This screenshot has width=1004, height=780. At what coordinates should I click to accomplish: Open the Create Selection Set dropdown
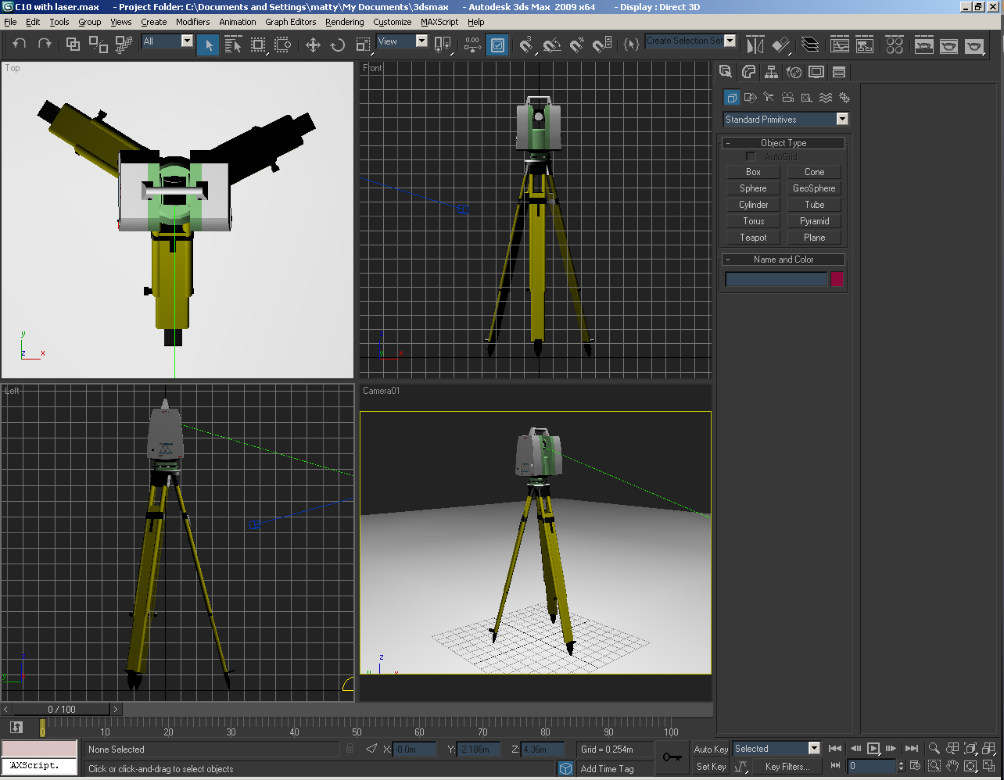point(730,41)
